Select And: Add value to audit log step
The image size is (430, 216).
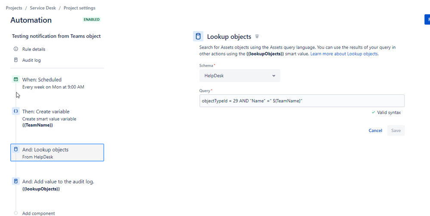57,185
